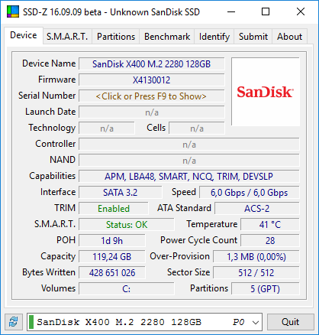Viewport: 319px width, 335px height.
Task: Select the SanDisk X400 drive combo box
Action: (x=144, y=322)
